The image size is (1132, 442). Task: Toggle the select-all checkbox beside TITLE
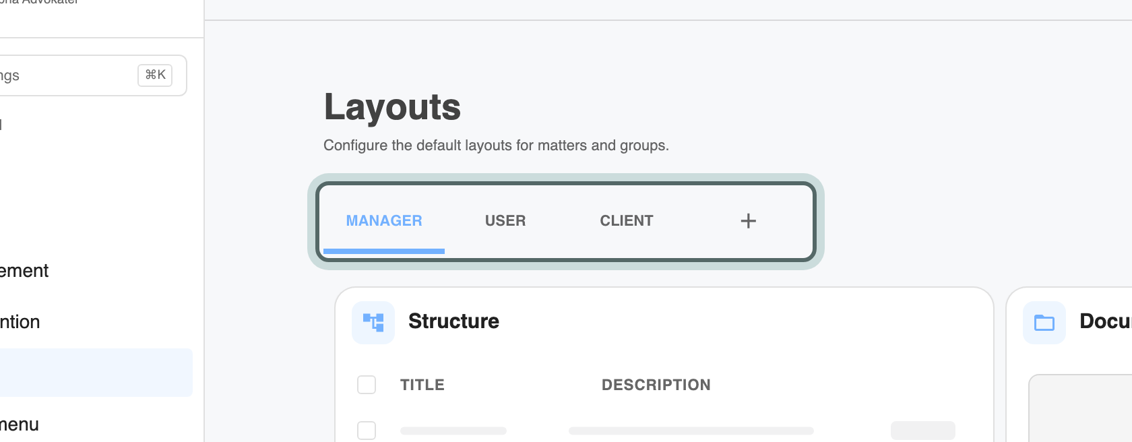point(367,385)
